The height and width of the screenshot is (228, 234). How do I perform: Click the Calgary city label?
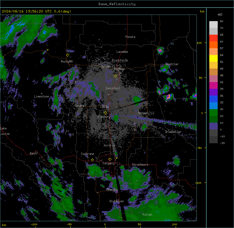(x=108, y=163)
